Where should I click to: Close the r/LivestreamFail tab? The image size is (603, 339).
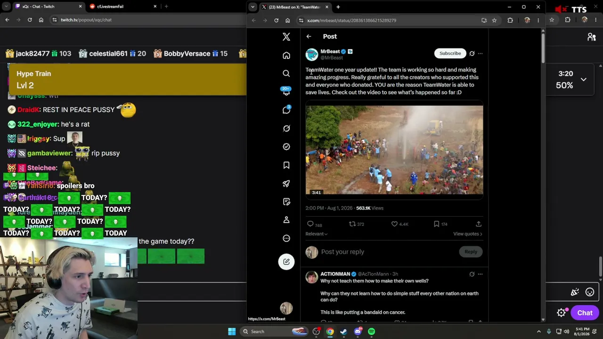pyautogui.click(x=155, y=7)
